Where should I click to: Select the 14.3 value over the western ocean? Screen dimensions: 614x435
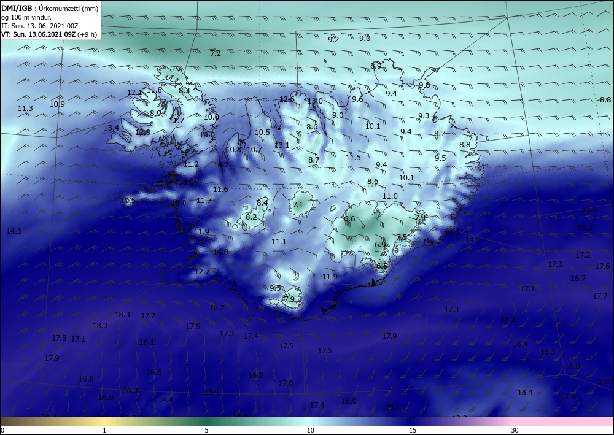pyautogui.click(x=14, y=231)
